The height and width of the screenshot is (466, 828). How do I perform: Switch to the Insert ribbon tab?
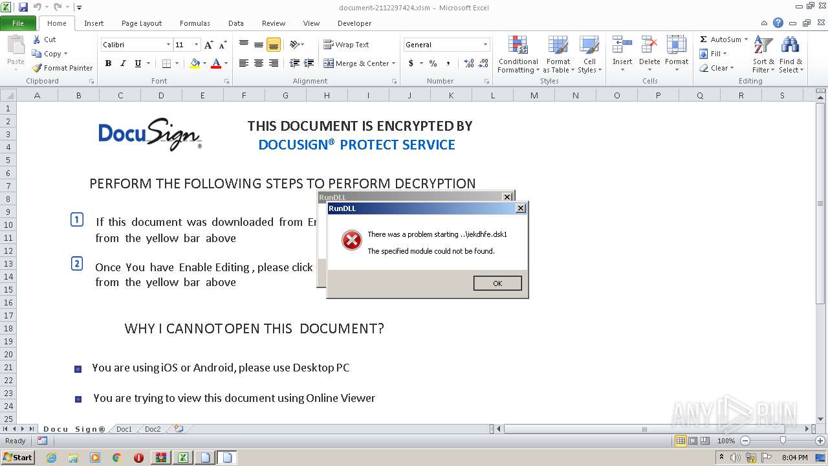tap(93, 23)
